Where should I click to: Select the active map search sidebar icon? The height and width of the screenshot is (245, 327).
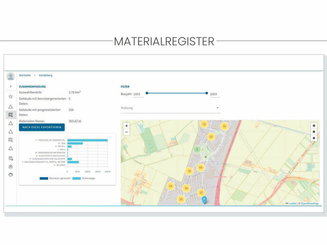coord(10,114)
